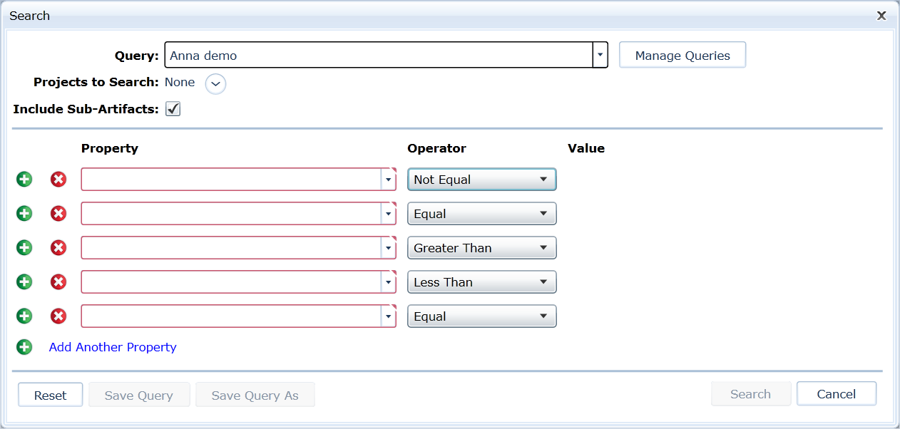Viewport: 900px width, 429px height.
Task: Click the Manage Queries button
Action: [x=682, y=56]
